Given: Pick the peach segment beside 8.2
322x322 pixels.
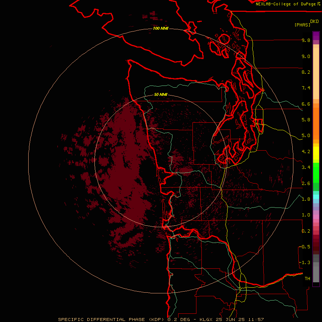Looking at the screenshot, I should click(x=316, y=73).
